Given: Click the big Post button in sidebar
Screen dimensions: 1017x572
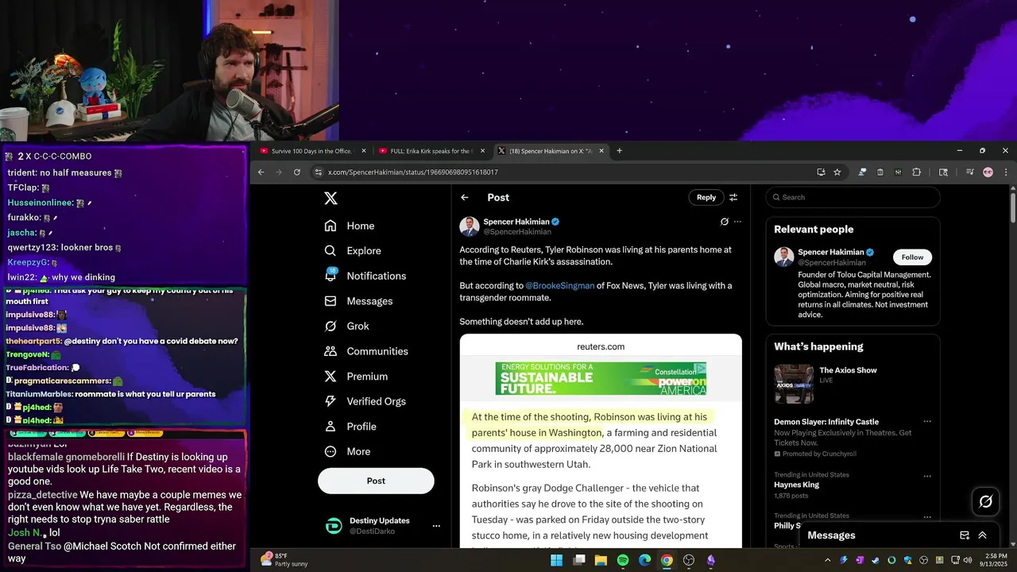Looking at the screenshot, I should click(376, 481).
